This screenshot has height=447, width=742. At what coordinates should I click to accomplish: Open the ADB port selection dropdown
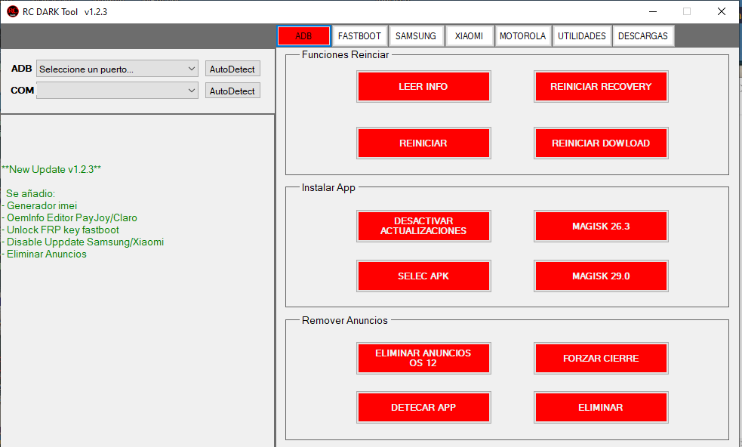pos(117,68)
